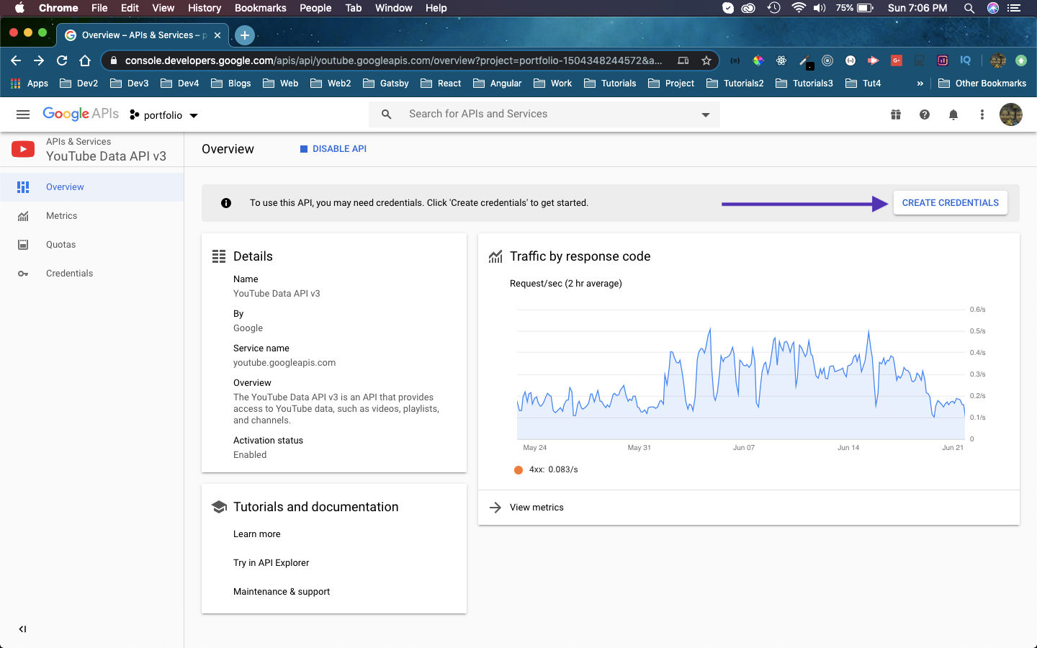Open macOS Spotlight search
This screenshot has width=1037, height=648.
[969, 8]
